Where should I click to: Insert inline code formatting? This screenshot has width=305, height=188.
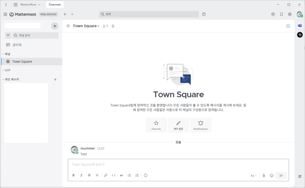pos(113,175)
